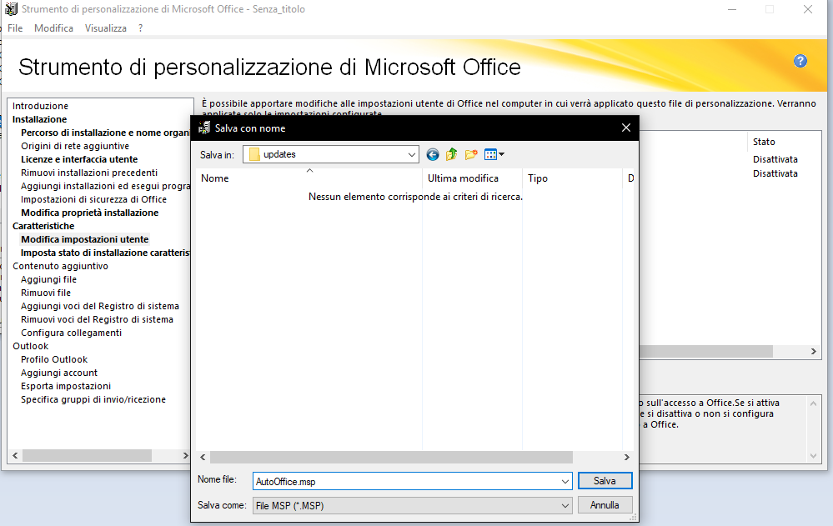Select Aggiungi account
833x526 pixels.
[59, 373]
